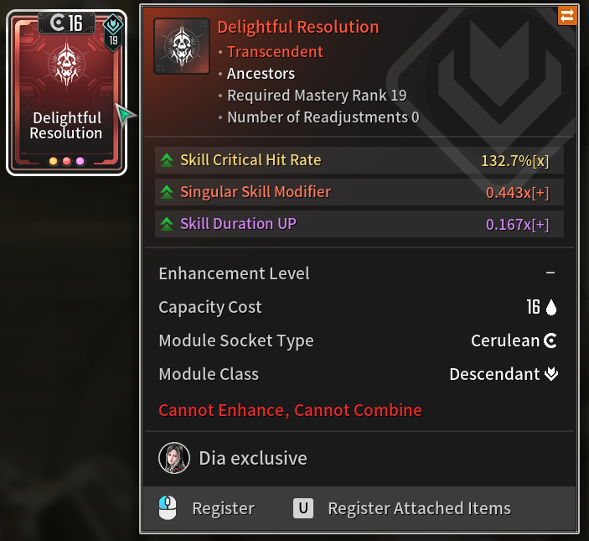
Task: Click the Skill Critical Hit Rate value
Action: pos(515,161)
